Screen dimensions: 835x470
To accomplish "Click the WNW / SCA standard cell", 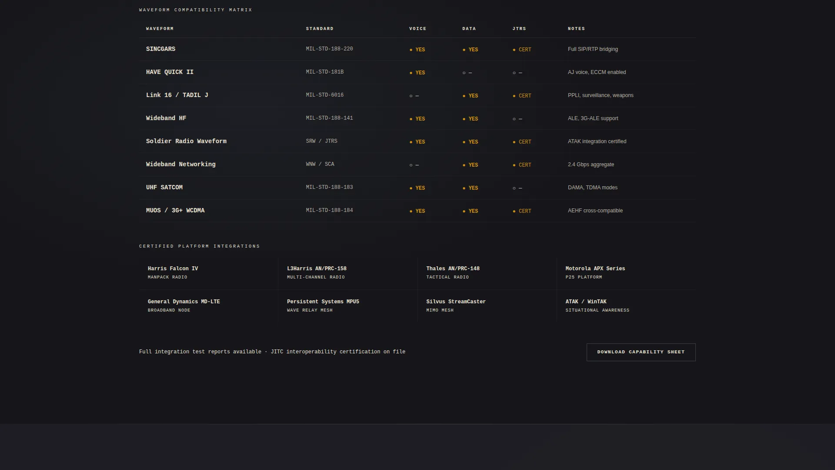I will tap(320, 164).
